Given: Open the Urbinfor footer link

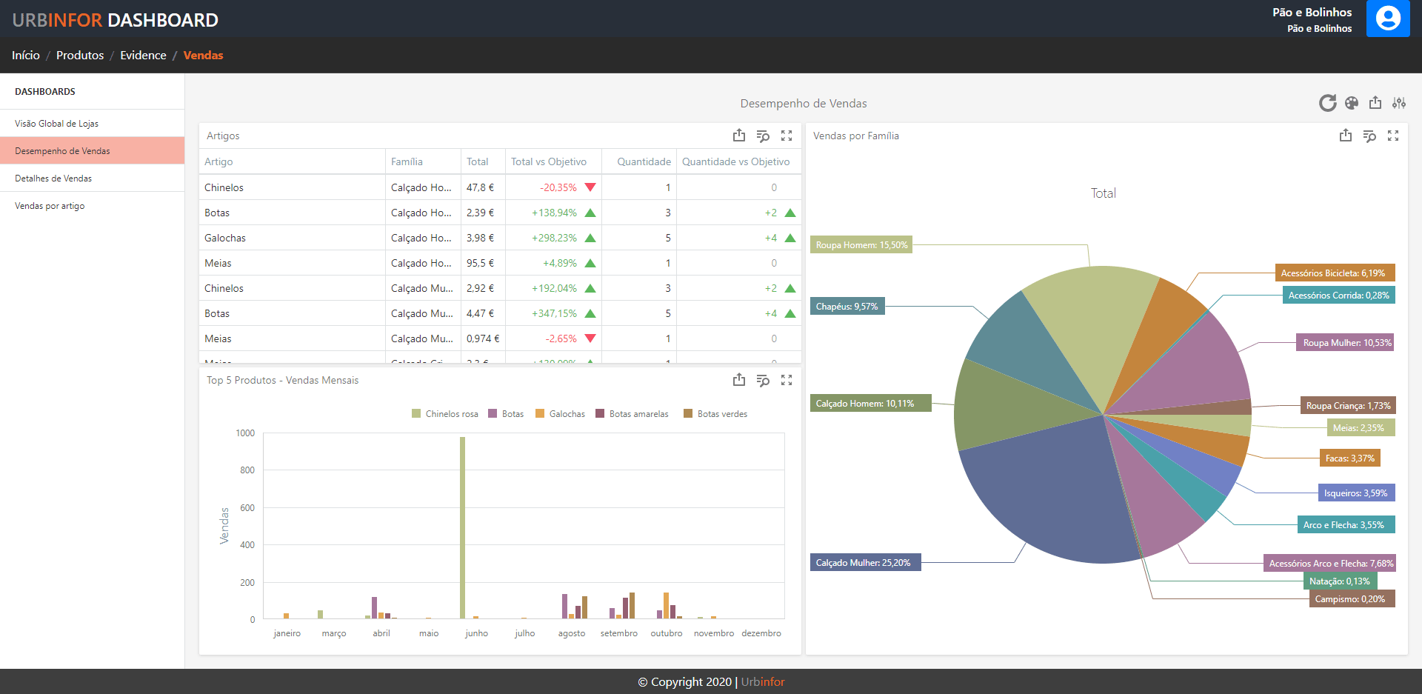Looking at the screenshot, I should (763, 681).
